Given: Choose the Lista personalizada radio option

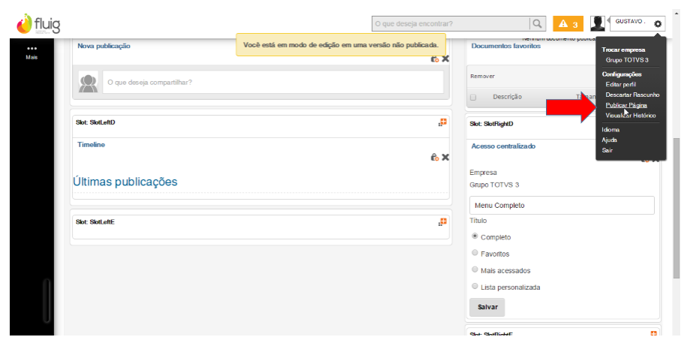Looking at the screenshot, I should point(475,286).
